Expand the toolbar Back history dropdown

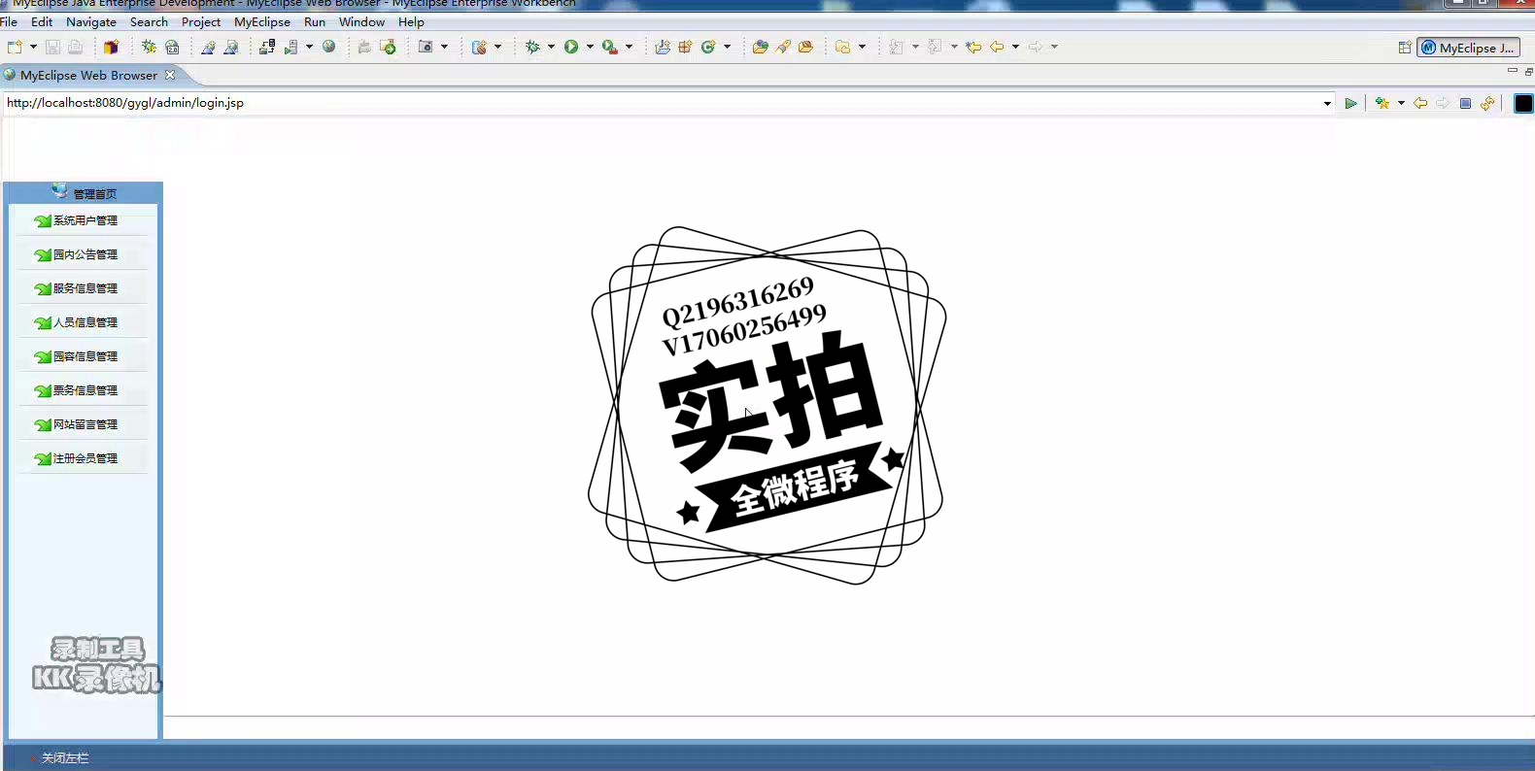tap(1015, 47)
